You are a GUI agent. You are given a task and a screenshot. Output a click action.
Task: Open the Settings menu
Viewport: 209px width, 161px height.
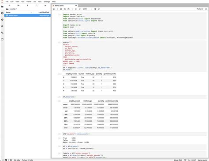coord(47,2)
